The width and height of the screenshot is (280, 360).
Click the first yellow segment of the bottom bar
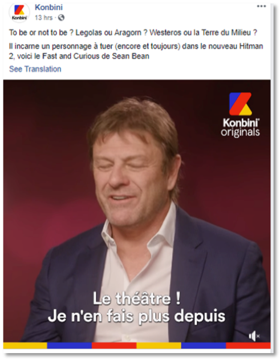click(x=25, y=346)
